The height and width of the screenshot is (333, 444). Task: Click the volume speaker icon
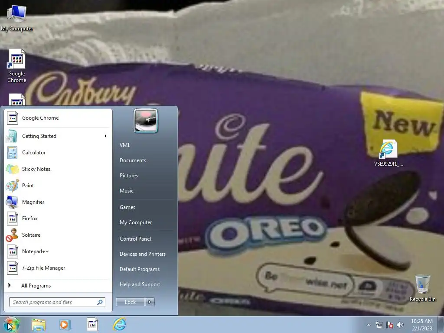coord(400,325)
